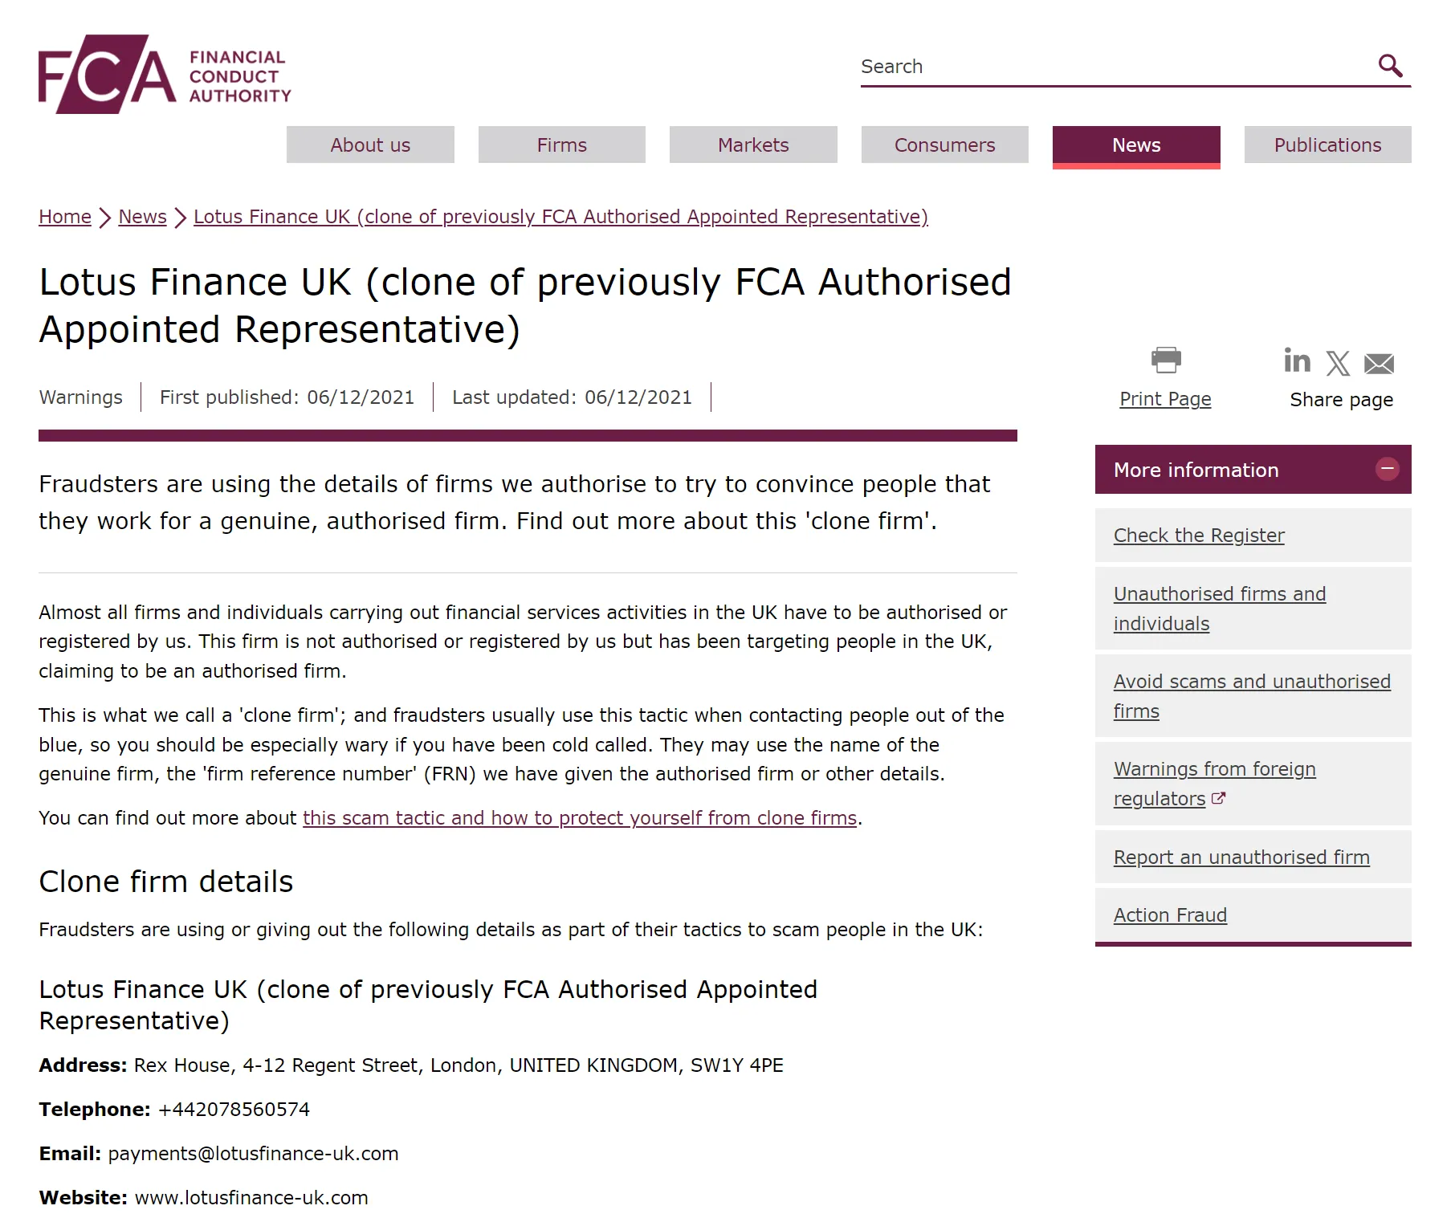Share page via email envelope icon

click(1379, 364)
